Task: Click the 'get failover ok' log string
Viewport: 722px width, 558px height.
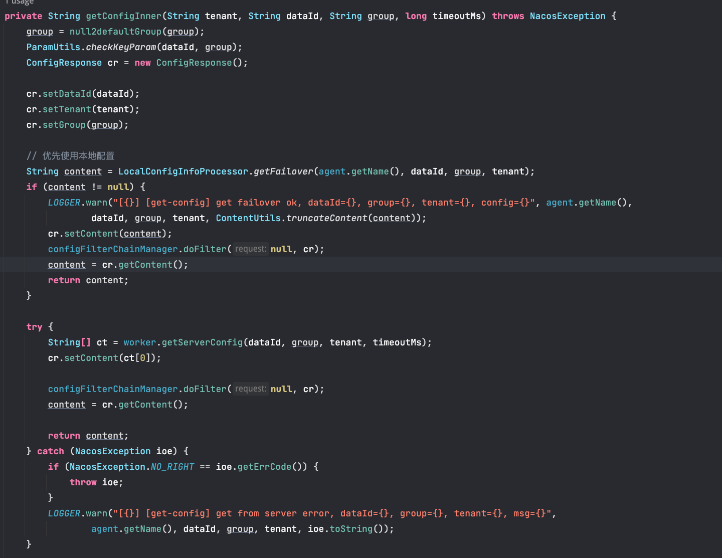Action: tap(324, 203)
